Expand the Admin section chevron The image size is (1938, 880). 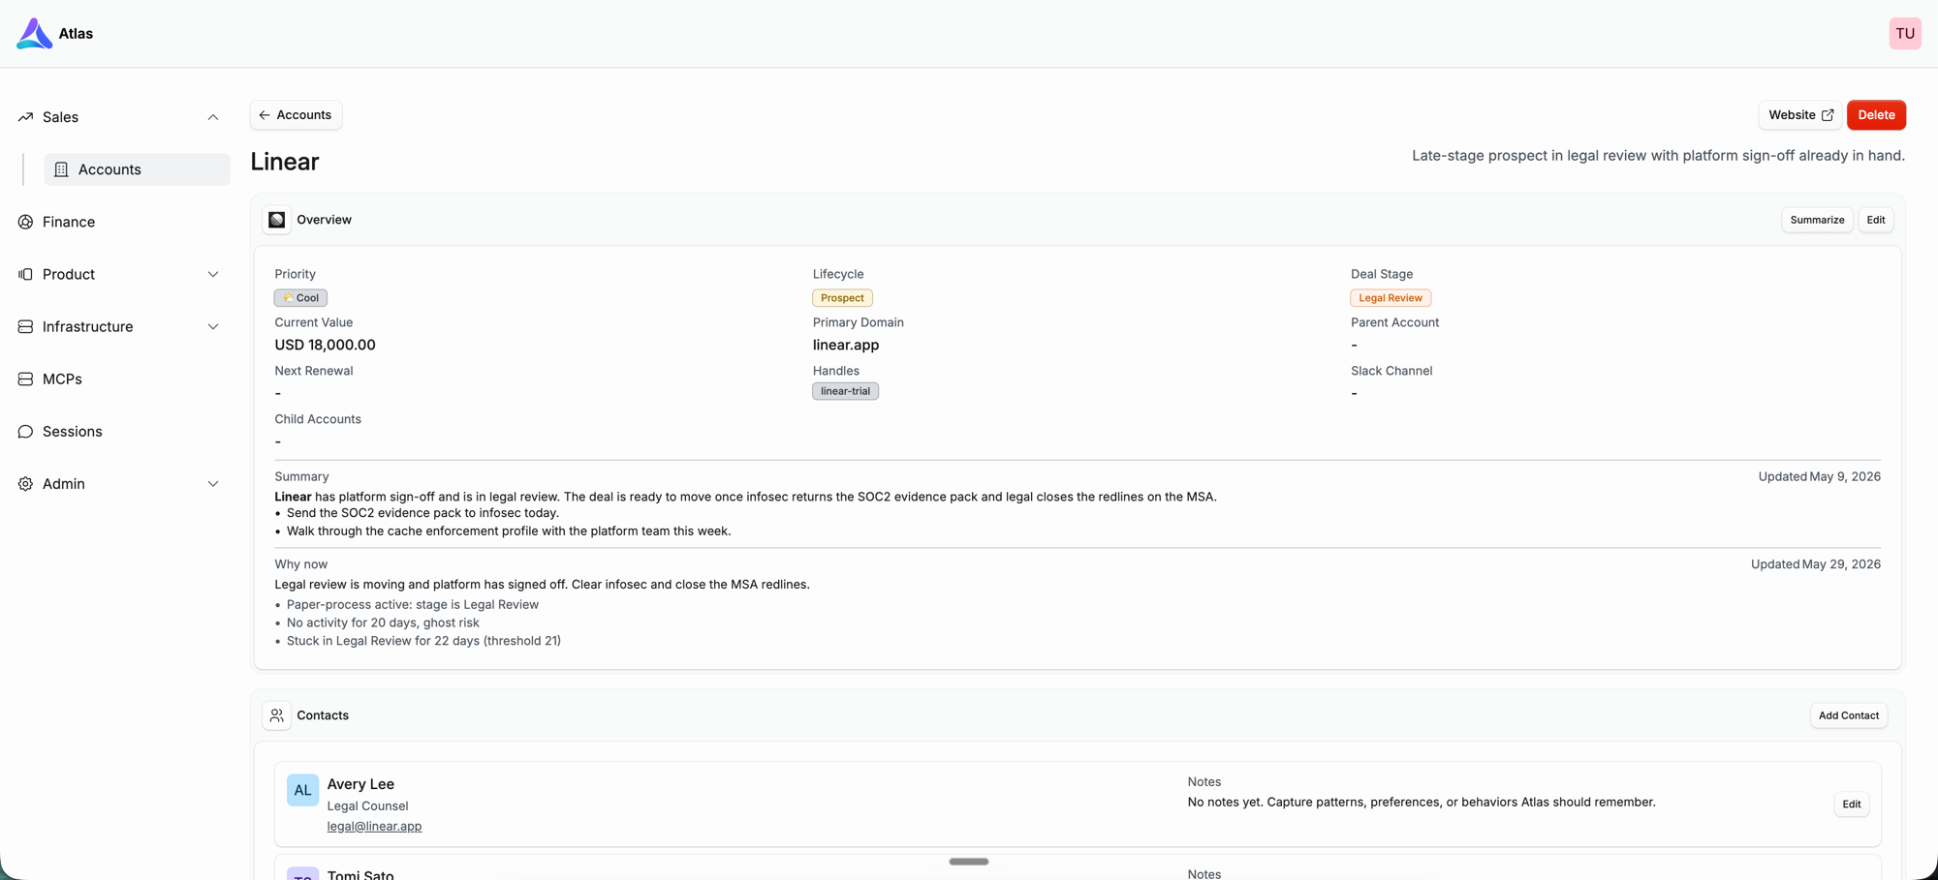213,483
